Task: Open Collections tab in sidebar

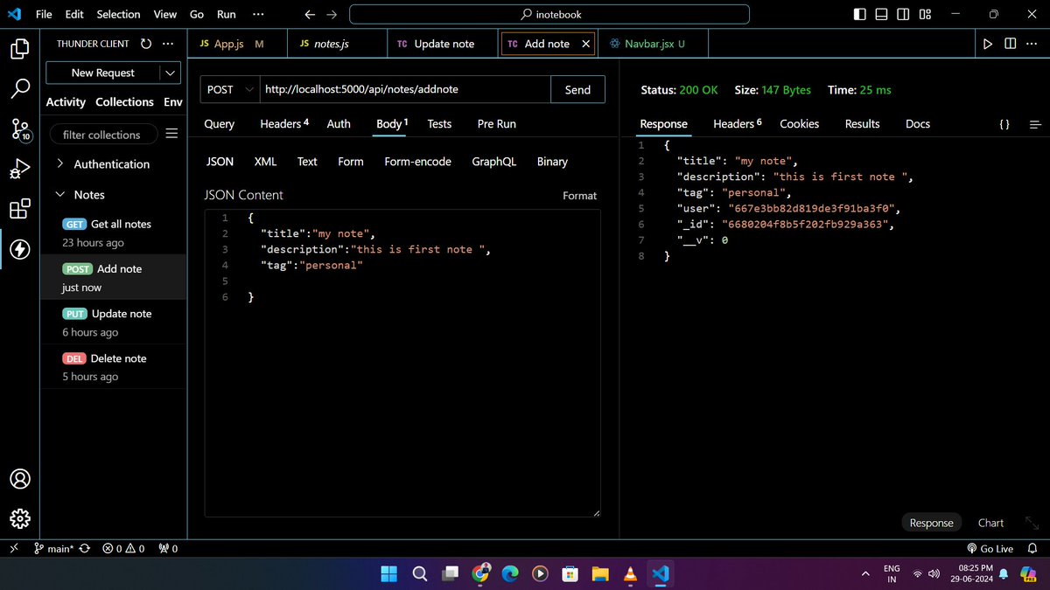Action: point(124,102)
